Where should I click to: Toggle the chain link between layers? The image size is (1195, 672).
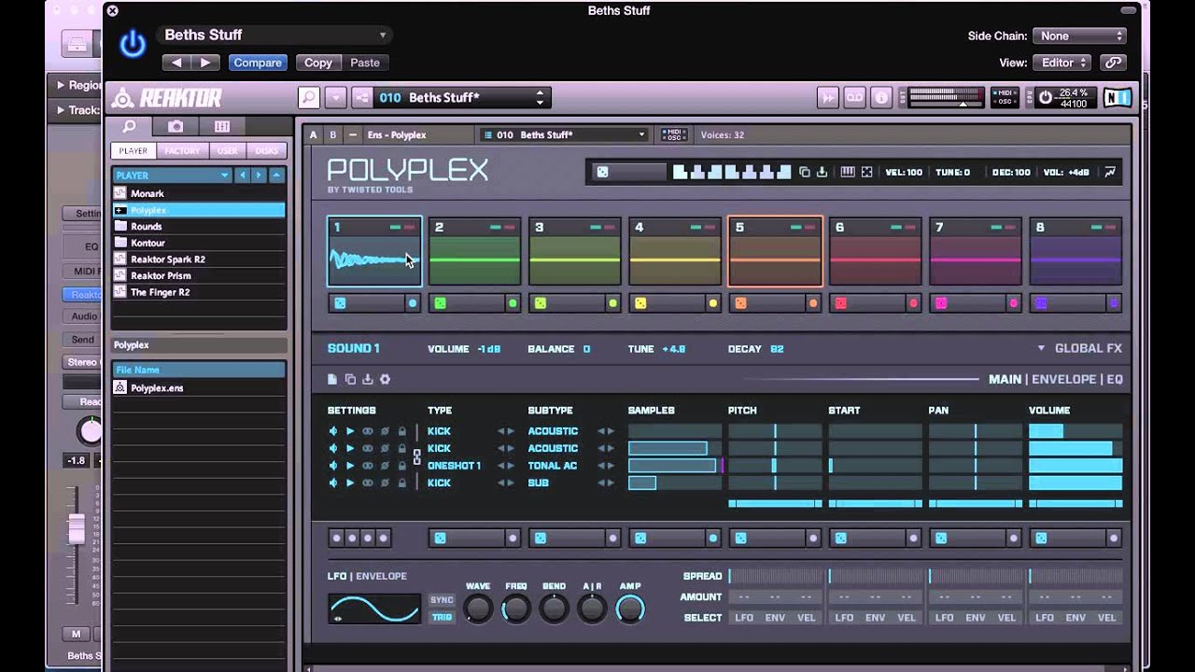coord(416,457)
